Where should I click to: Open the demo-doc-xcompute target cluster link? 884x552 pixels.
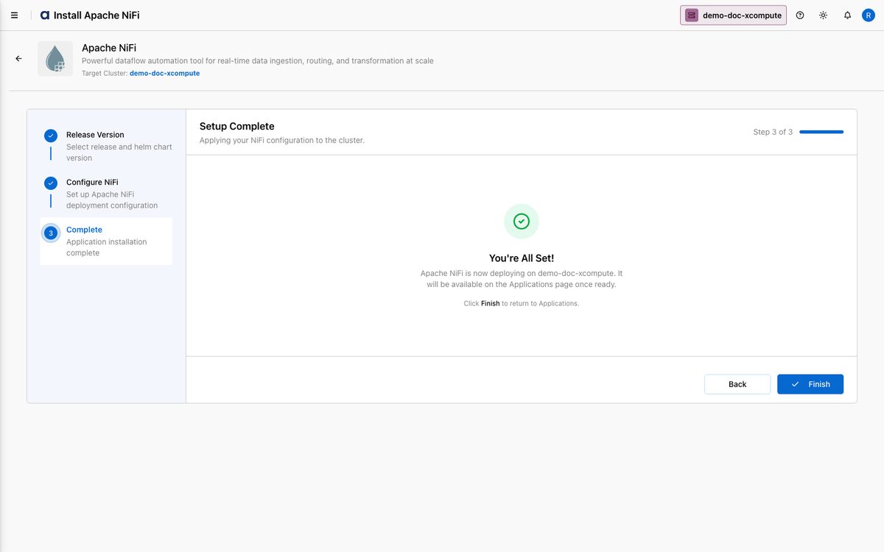164,74
